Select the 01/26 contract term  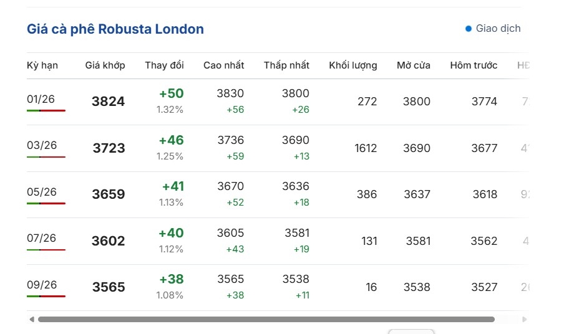41,99
